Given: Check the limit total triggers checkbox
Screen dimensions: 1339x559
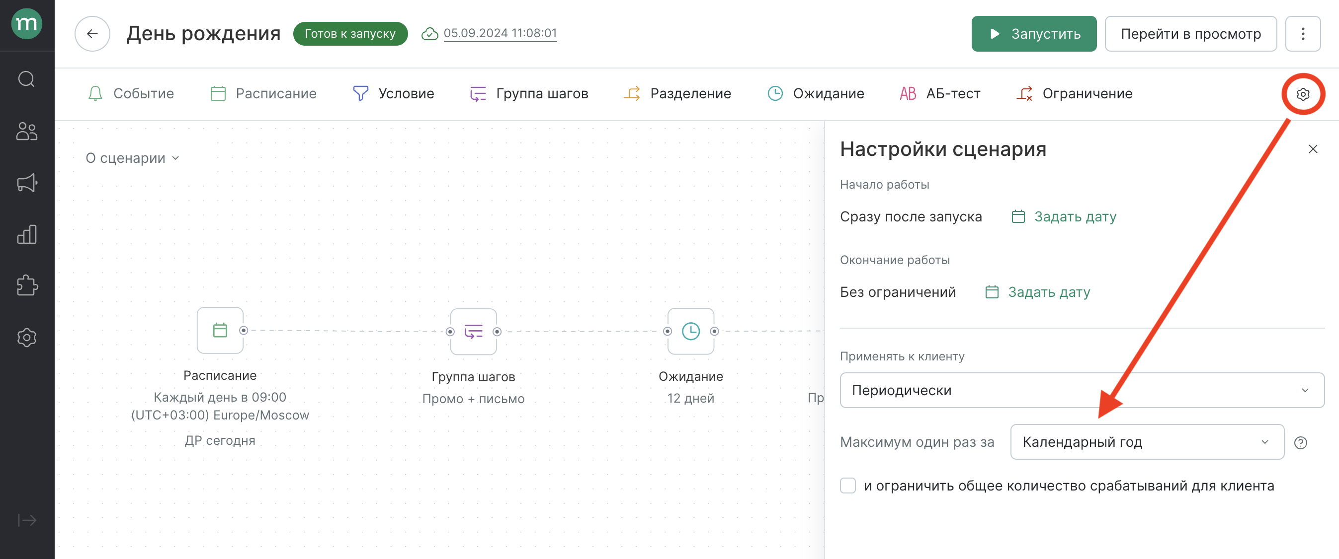Looking at the screenshot, I should point(847,486).
